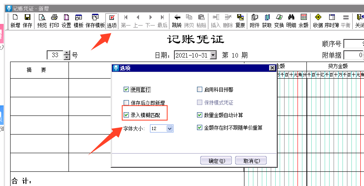Confirm options with 确定 button
Screen dimensions: 364x186
[214, 160]
